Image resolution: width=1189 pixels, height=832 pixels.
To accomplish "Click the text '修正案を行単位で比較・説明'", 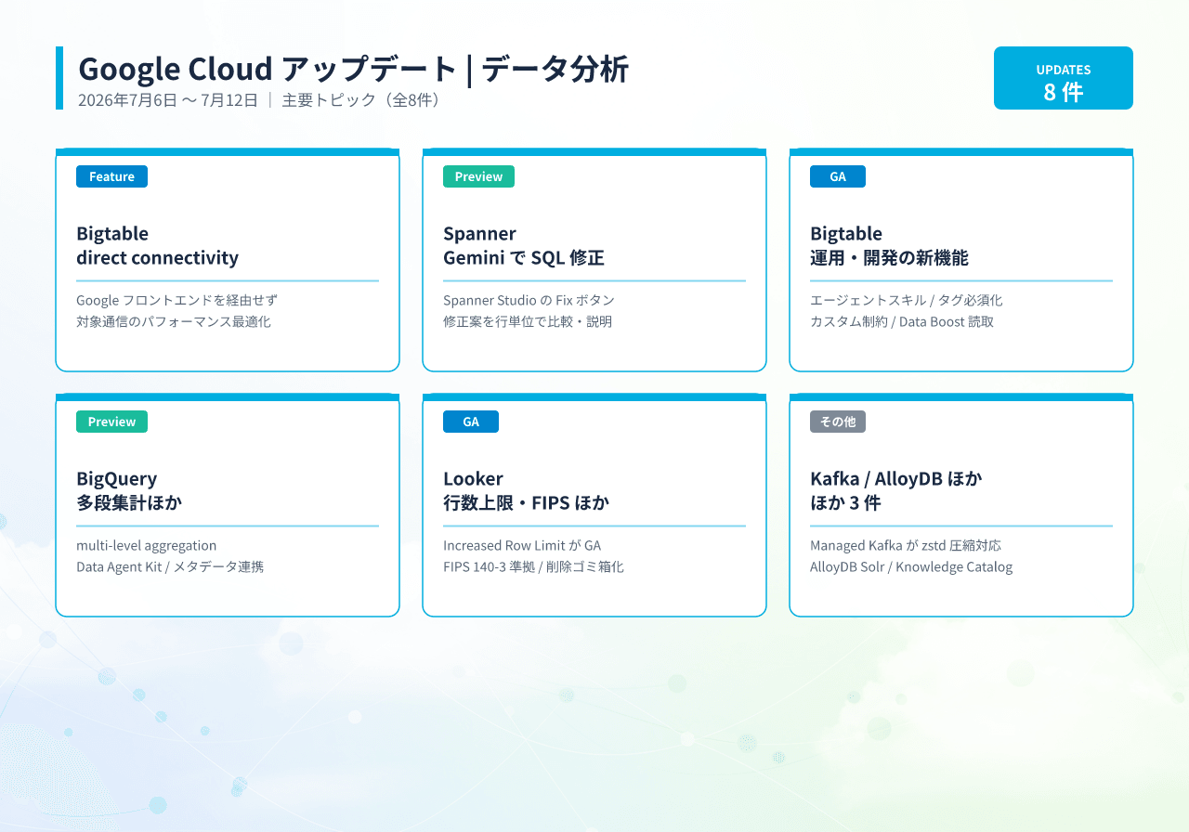I will click(528, 321).
